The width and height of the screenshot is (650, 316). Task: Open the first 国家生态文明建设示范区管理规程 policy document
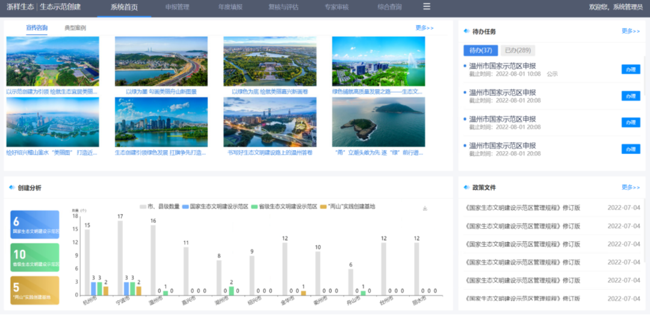(x=523, y=208)
